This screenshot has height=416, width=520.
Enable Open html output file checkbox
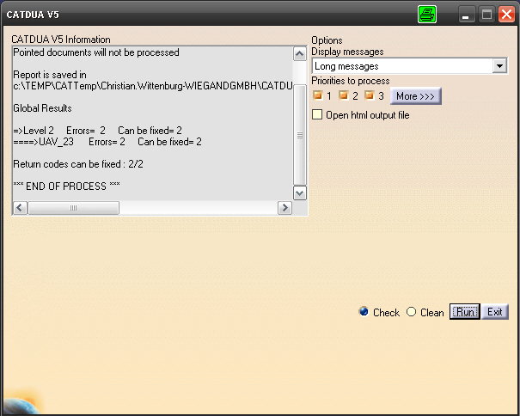pyautogui.click(x=317, y=115)
